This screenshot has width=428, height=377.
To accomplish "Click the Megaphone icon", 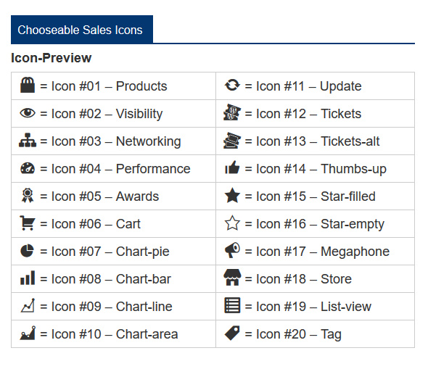I will tap(232, 250).
